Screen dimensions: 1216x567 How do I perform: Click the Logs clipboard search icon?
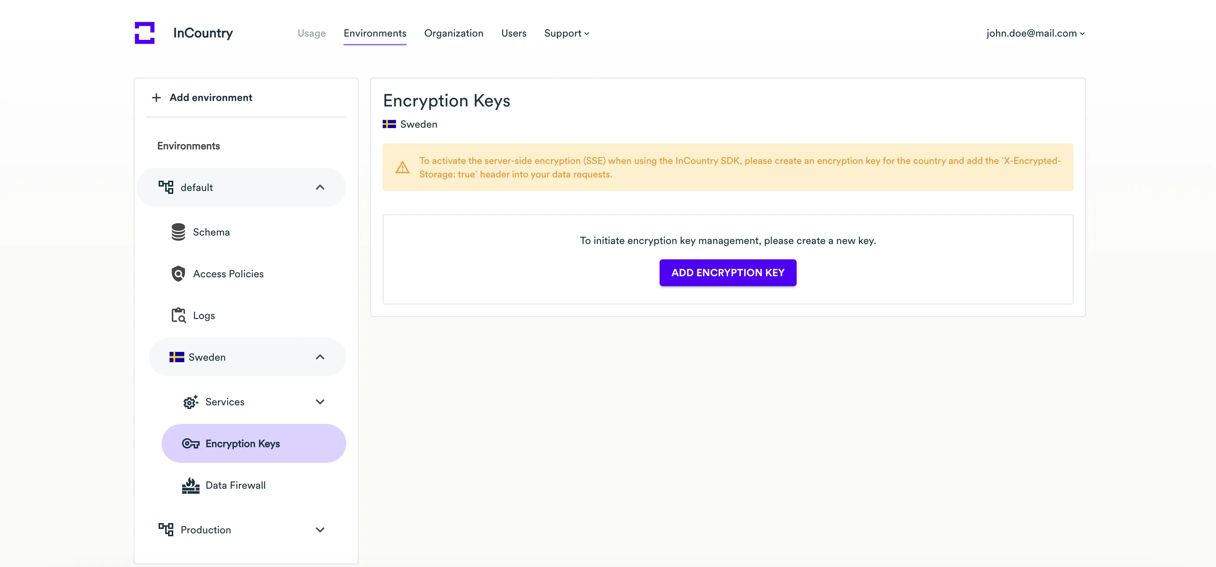pyautogui.click(x=178, y=315)
